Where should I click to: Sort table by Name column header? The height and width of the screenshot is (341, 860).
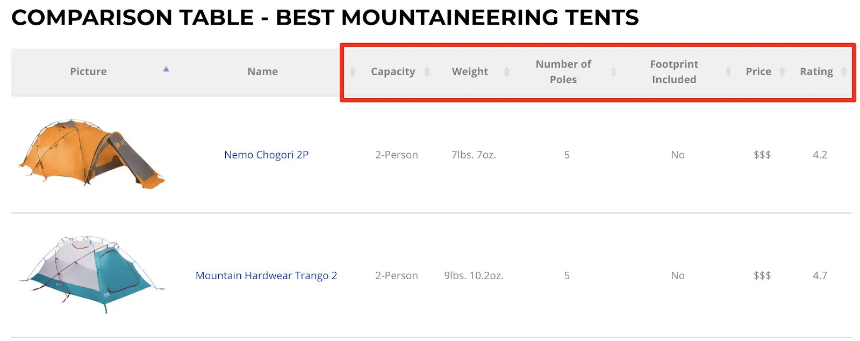pos(263,71)
